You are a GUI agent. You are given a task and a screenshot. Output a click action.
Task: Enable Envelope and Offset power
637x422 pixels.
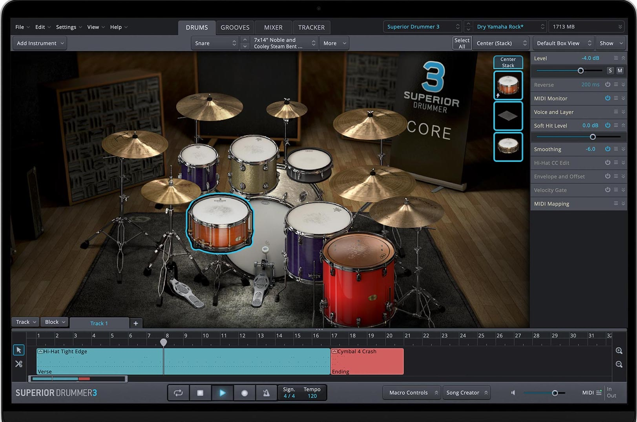pos(608,176)
